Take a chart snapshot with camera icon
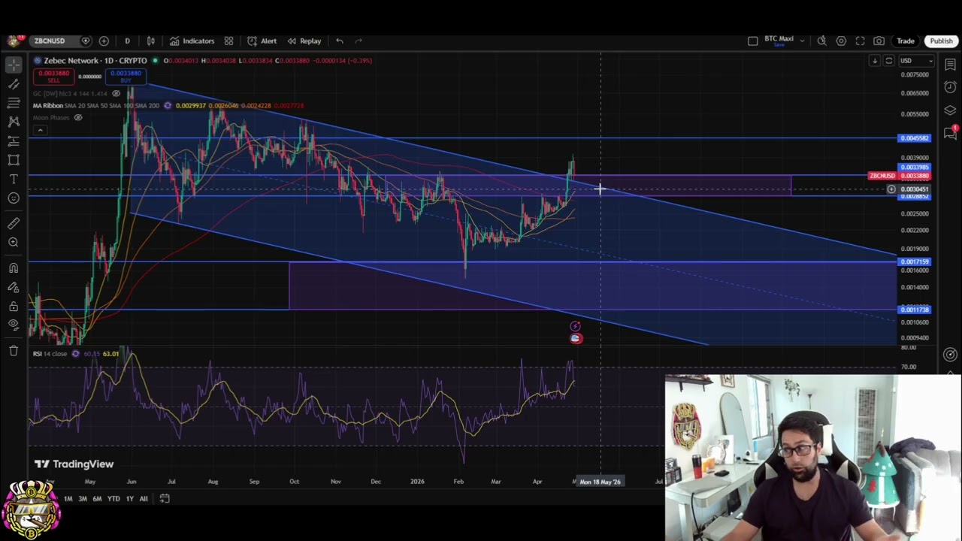This screenshot has width=962, height=541. click(x=879, y=41)
